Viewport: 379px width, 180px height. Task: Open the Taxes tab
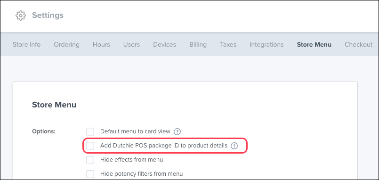point(228,44)
